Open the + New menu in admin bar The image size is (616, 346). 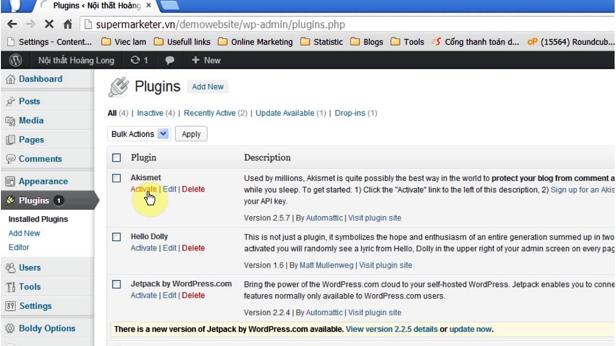click(x=206, y=60)
